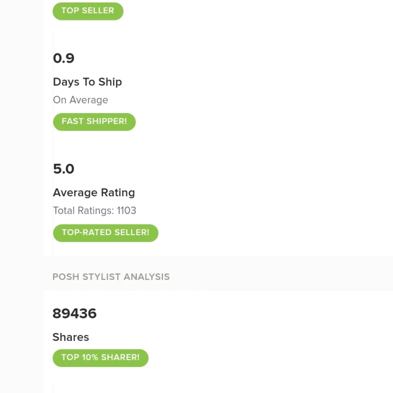Click the On Average subtext

click(x=81, y=100)
